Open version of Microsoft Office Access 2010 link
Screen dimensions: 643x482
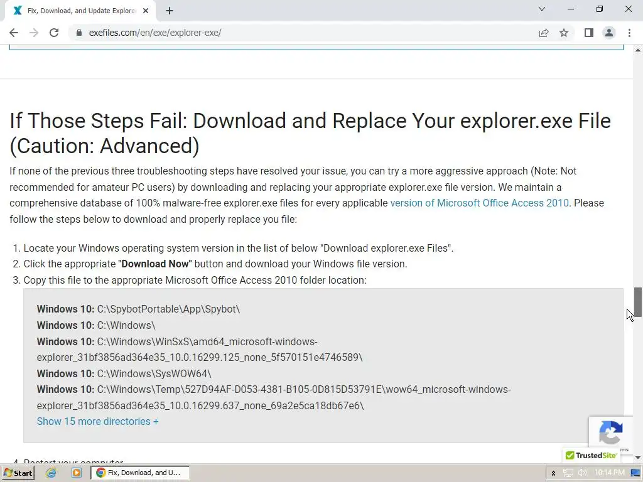[x=479, y=203]
